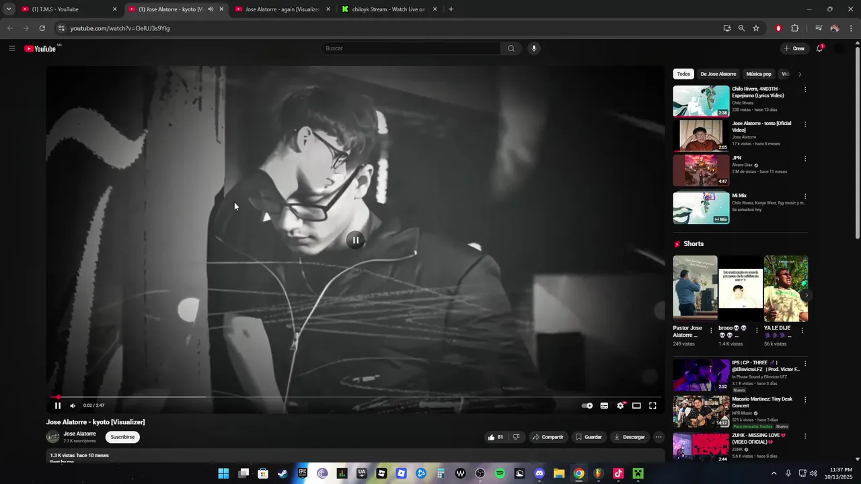Show more filter chips with arrow
The width and height of the screenshot is (861, 484).
pyautogui.click(x=800, y=74)
